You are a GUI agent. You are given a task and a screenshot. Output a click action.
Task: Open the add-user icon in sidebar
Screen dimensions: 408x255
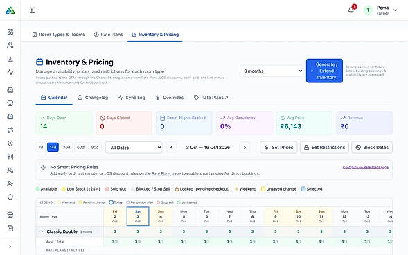(x=10, y=184)
